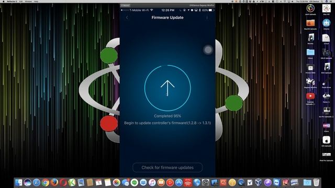Launch Google Chrome from the Dock
Screen dimensions: 335x188
coord(46,183)
